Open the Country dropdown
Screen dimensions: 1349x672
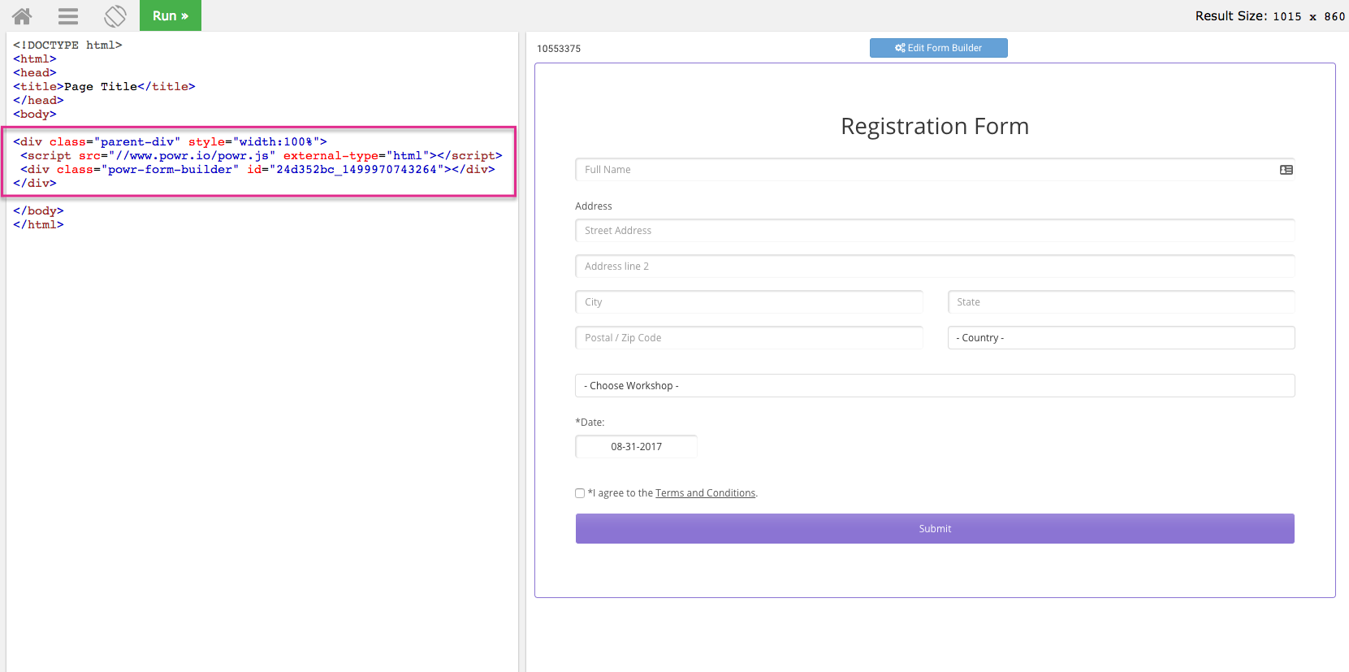coord(1121,338)
